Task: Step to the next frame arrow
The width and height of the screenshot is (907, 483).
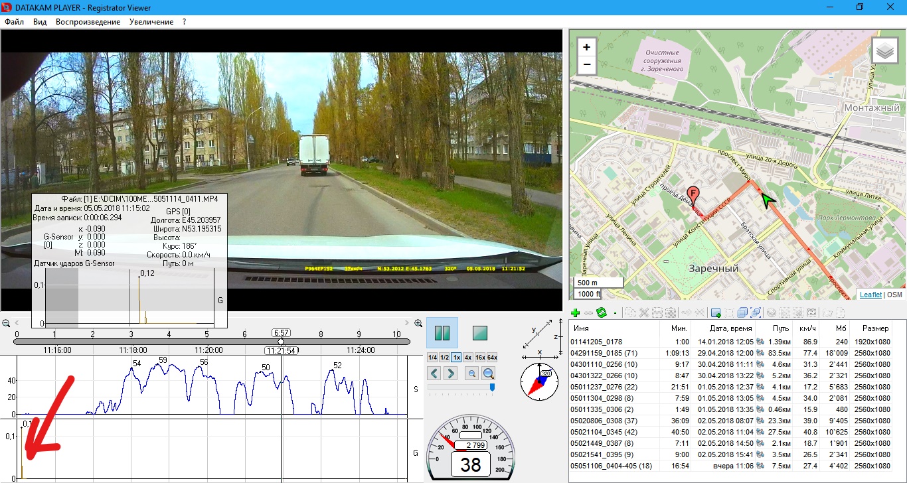Action: (x=451, y=374)
